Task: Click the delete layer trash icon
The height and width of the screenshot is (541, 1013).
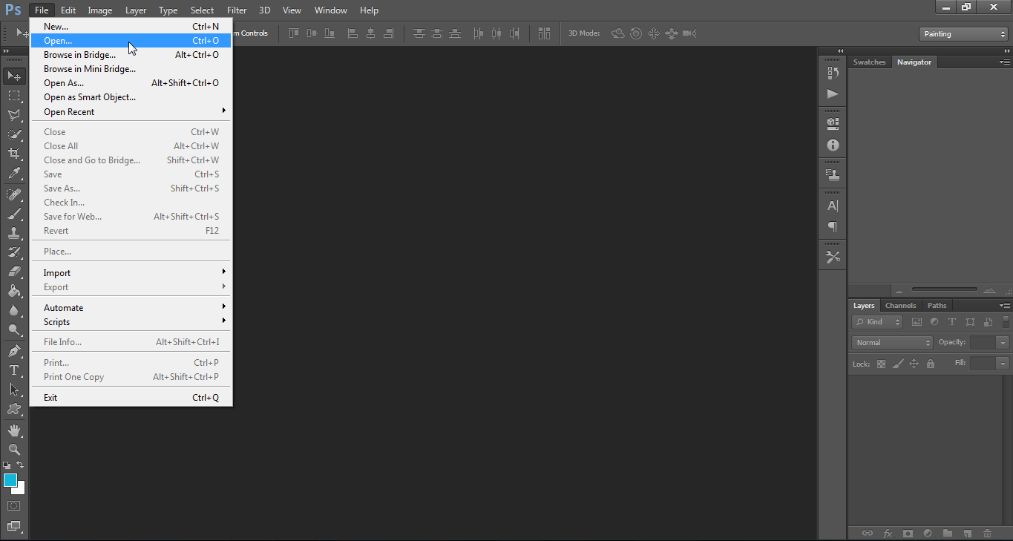Action: point(987,533)
